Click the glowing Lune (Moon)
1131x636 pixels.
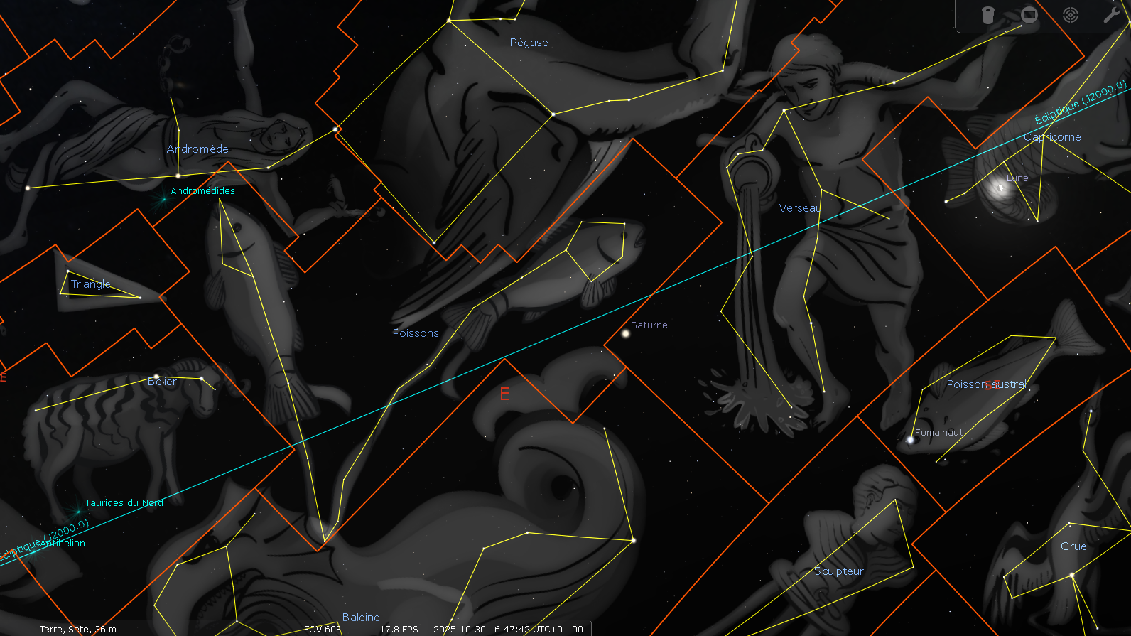[x=1001, y=188]
